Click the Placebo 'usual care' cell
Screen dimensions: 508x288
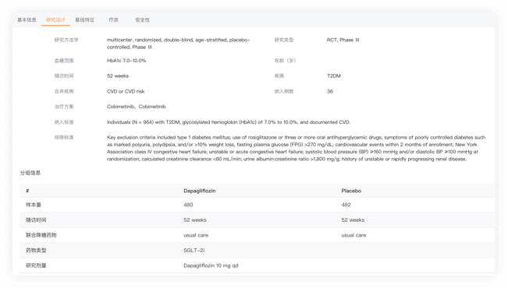pyautogui.click(x=353, y=235)
